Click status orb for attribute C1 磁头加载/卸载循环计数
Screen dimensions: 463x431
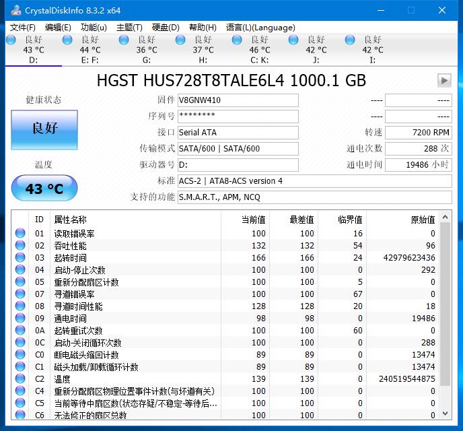[20, 366]
